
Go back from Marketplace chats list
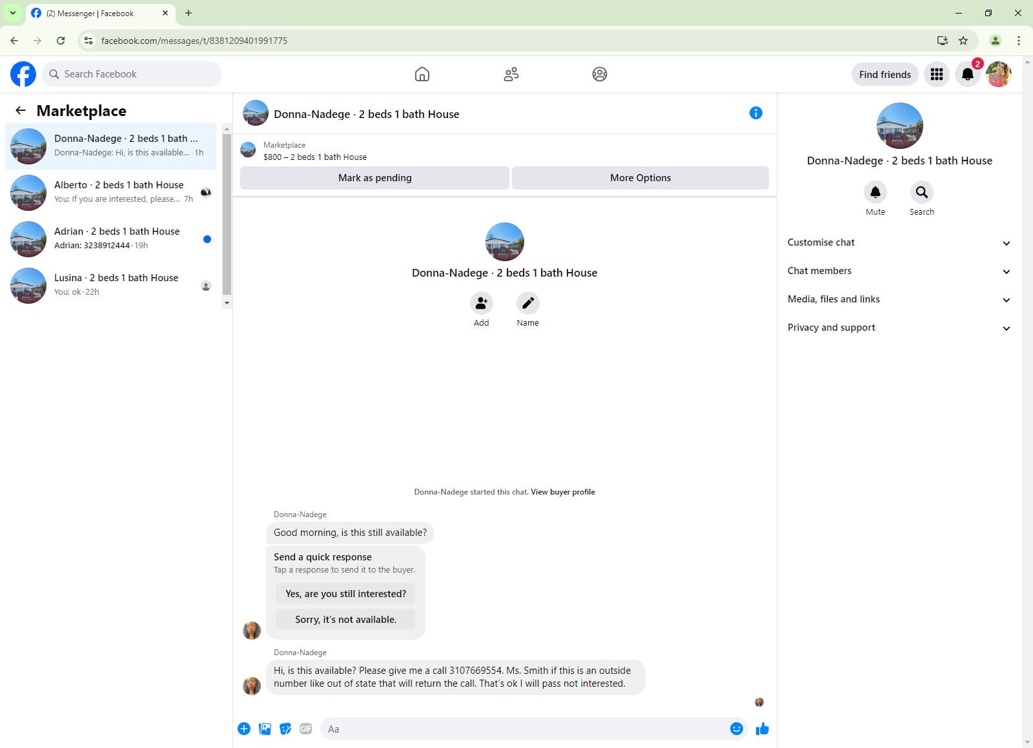tap(21, 110)
